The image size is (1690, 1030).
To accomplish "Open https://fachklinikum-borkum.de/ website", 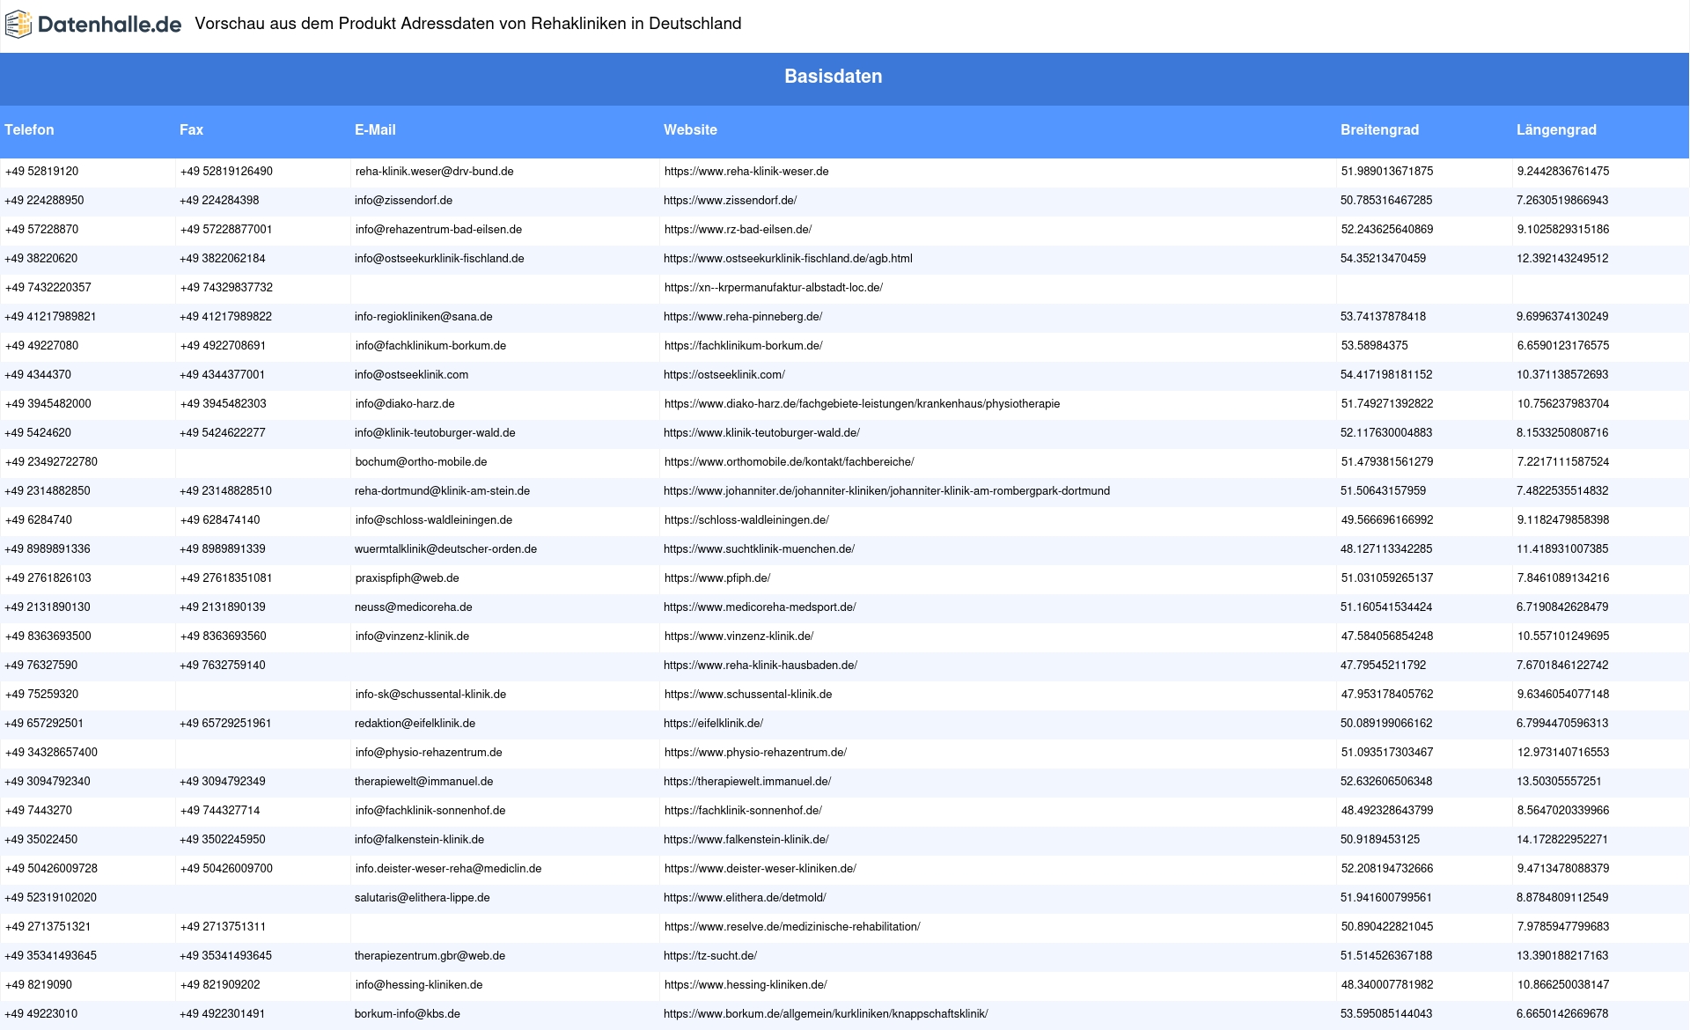I will (744, 346).
